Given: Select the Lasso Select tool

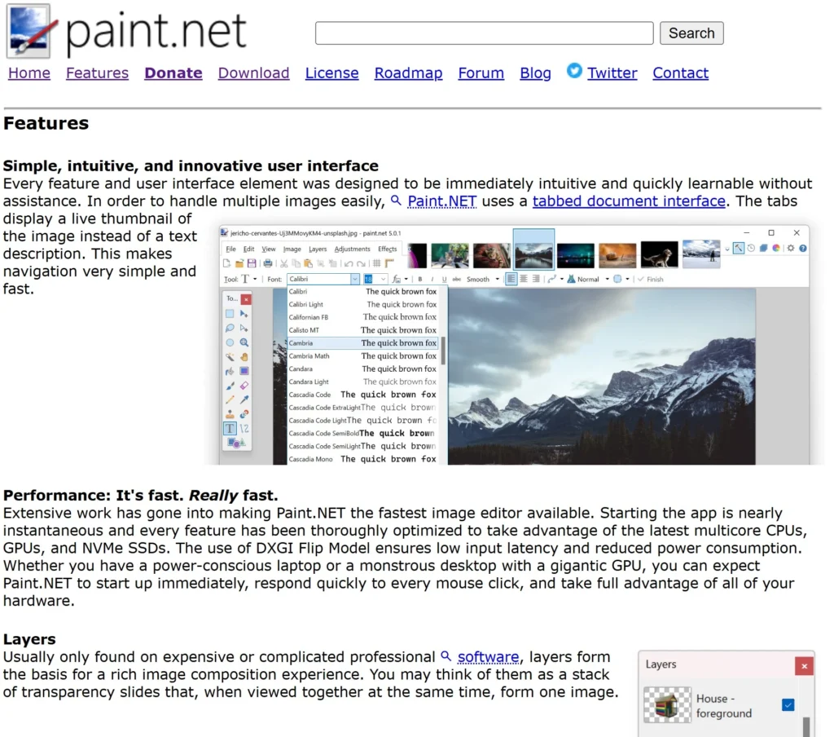Looking at the screenshot, I should click(x=230, y=329).
